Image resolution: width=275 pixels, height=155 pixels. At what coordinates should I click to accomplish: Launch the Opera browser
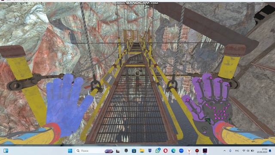click(x=165, y=151)
